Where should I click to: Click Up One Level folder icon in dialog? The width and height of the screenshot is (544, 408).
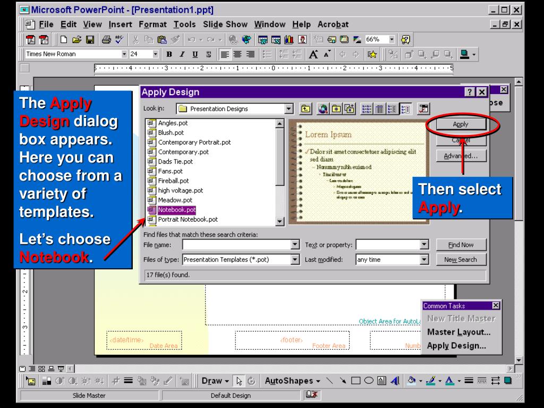coord(305,109)
